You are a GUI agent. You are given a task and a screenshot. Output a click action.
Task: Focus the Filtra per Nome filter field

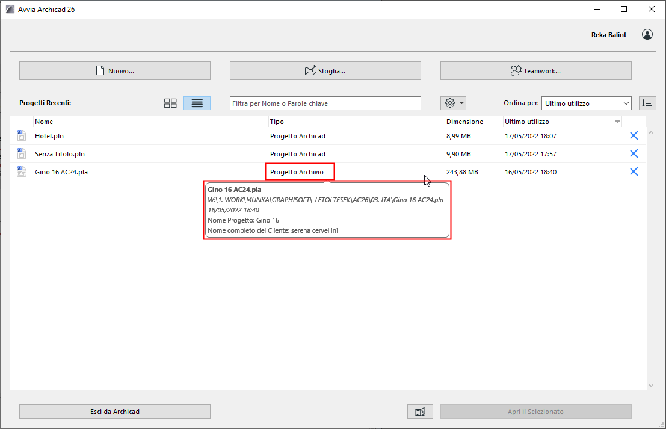tap(325, 103)
